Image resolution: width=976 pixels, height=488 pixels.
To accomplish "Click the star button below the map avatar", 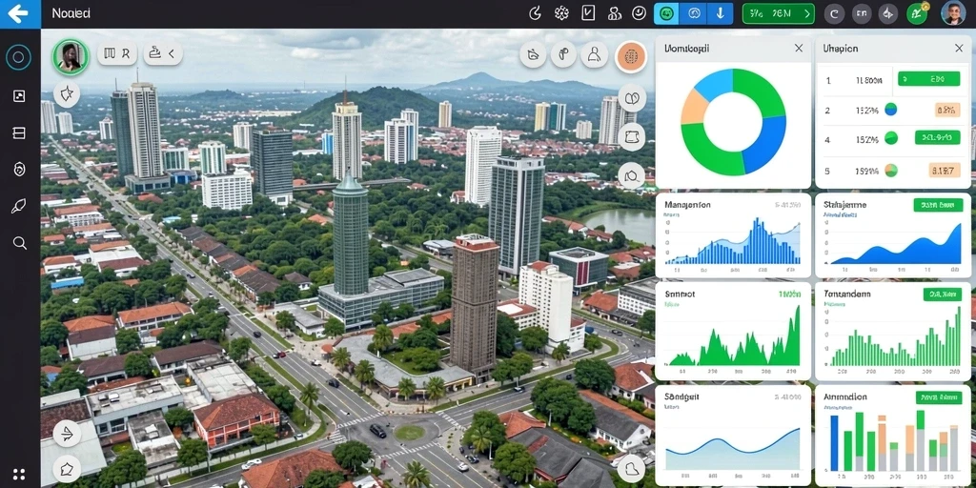I will 67,94.
